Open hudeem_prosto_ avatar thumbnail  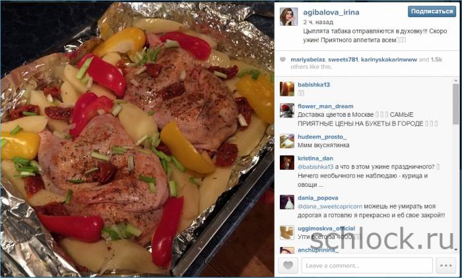pyautogui.click(x=287, y=141)
